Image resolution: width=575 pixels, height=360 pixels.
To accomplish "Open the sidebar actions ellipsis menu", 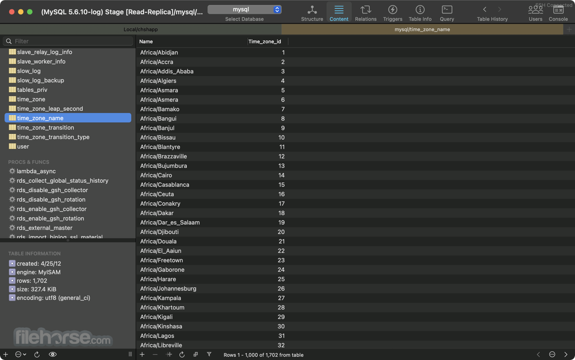I will click(21, 354).
